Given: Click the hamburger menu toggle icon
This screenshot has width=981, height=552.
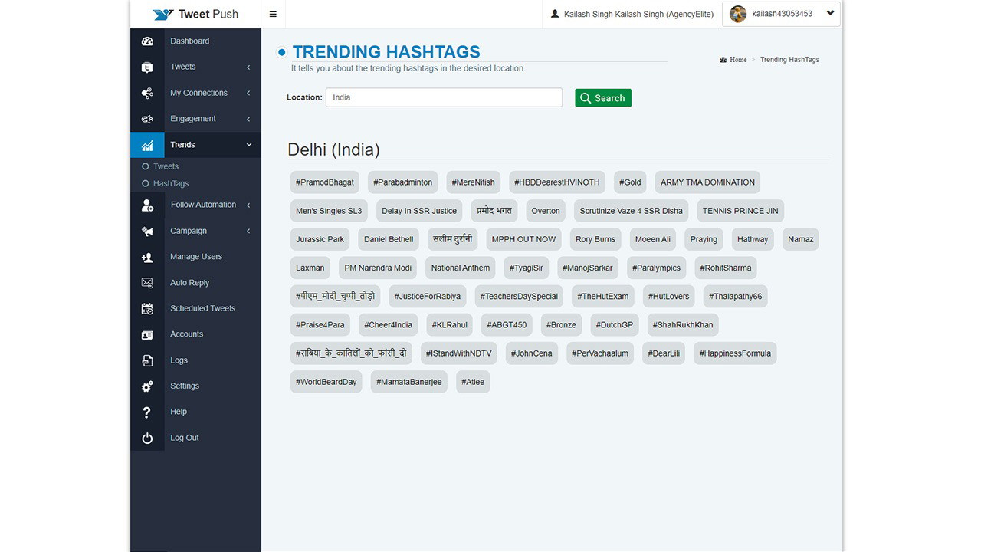Looking at the screenshot, I should click(273, 14).
